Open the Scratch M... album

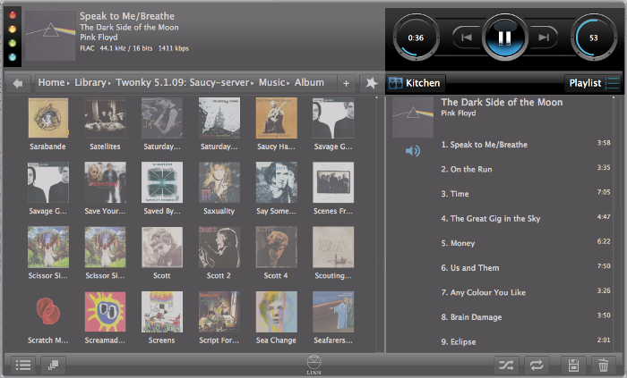click(48, 318)
